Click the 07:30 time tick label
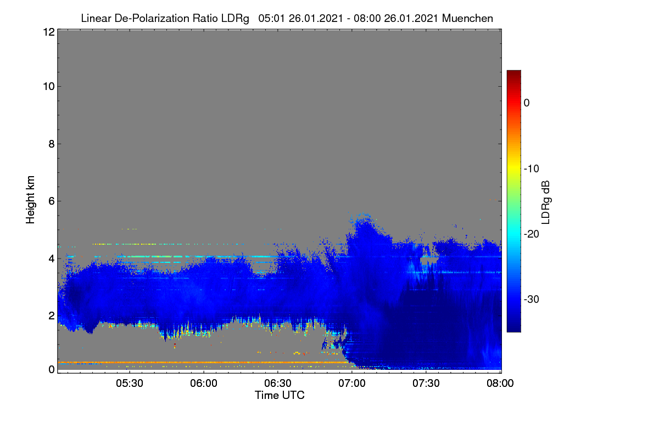Screen dimensions: 659x439 tap(426, 383)
